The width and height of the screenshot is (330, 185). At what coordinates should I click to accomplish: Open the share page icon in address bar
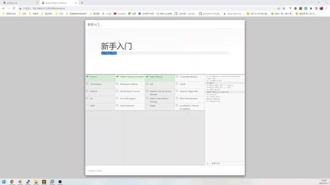click(278, 8)
